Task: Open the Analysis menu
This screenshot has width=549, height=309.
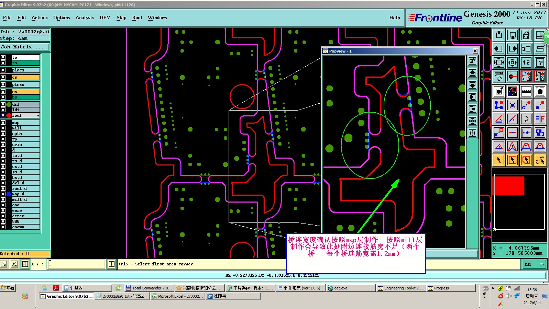Action: coord(85,18)
